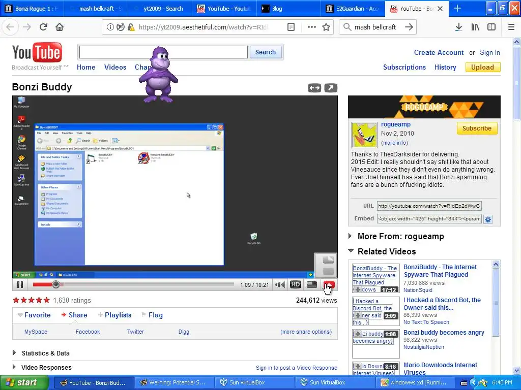Switch to yt2009 - Search tab
The image size is (521, 390).
point(160,8)
